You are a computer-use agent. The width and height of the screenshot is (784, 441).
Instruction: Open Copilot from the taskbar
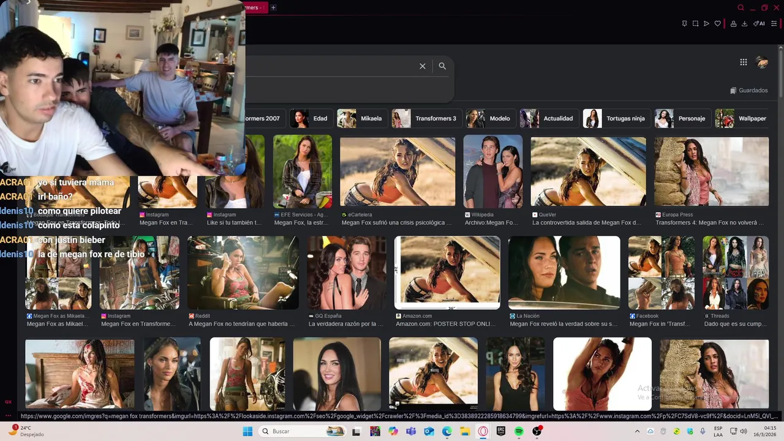(x=393, y=431)
